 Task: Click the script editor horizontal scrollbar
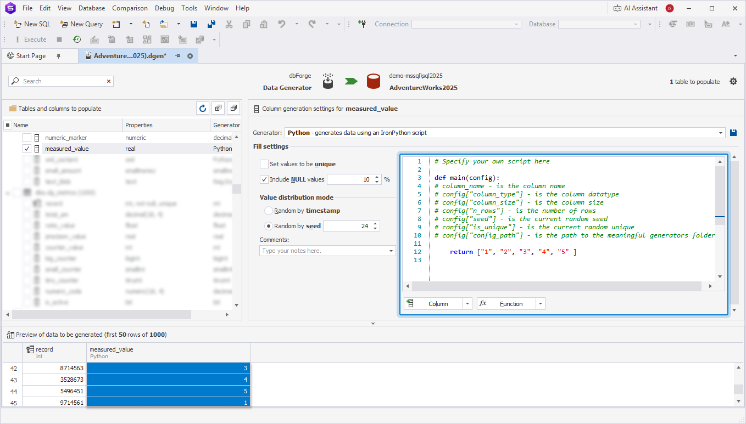(556, 286)
